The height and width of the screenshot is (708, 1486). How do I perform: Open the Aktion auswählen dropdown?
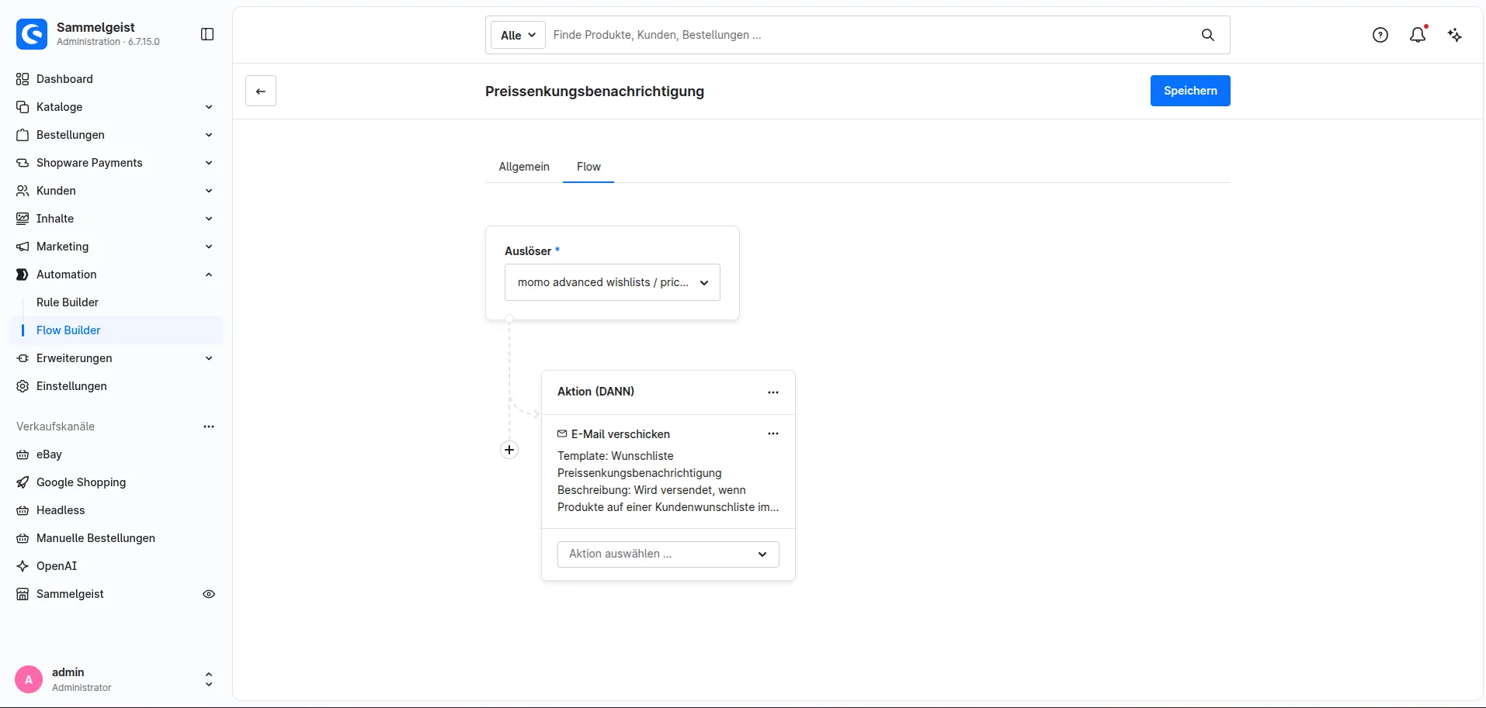(x=668, y=554)
